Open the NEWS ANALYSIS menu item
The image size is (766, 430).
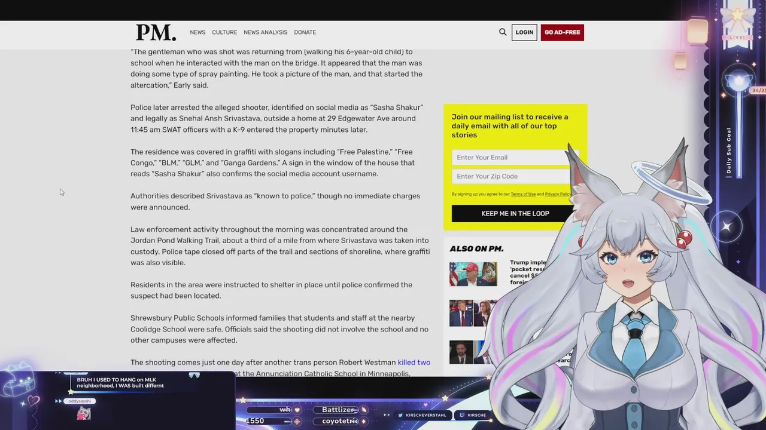265,32
